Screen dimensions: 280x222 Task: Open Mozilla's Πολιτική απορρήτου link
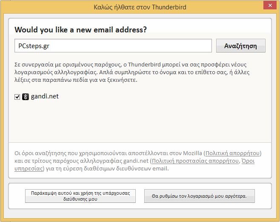(x=232, y=153)
